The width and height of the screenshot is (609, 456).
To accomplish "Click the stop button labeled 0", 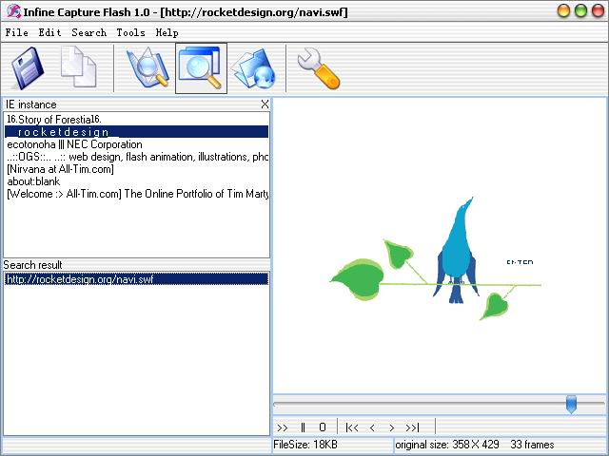I will pyautogui.click(x=323, y=427).
